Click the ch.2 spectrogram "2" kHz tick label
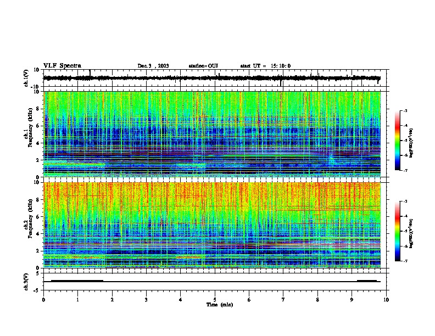Viewport: 435px width, 336px height. click(38, 251)
